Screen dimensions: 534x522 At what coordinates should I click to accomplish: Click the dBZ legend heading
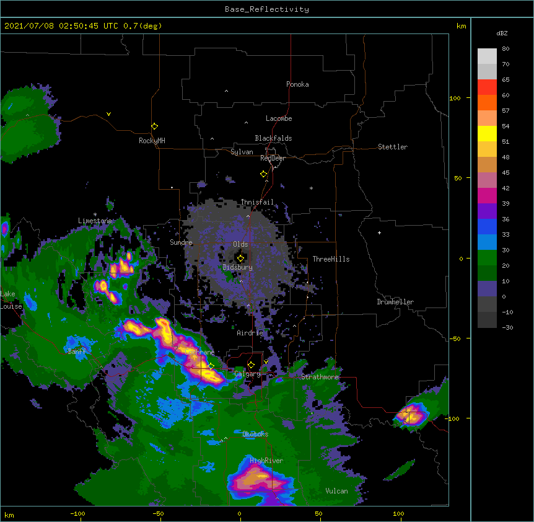point(502,33)
